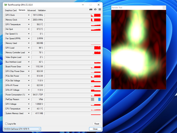The width and height of the screenshot is (177, 133).
Task: Click the Close button at bottom
Action: 95,129
